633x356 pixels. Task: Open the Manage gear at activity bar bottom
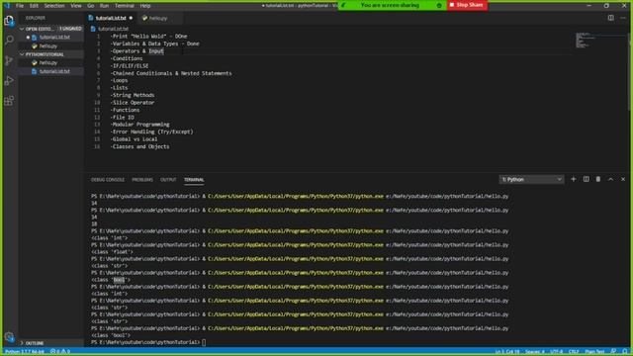[x=9, y=336]
